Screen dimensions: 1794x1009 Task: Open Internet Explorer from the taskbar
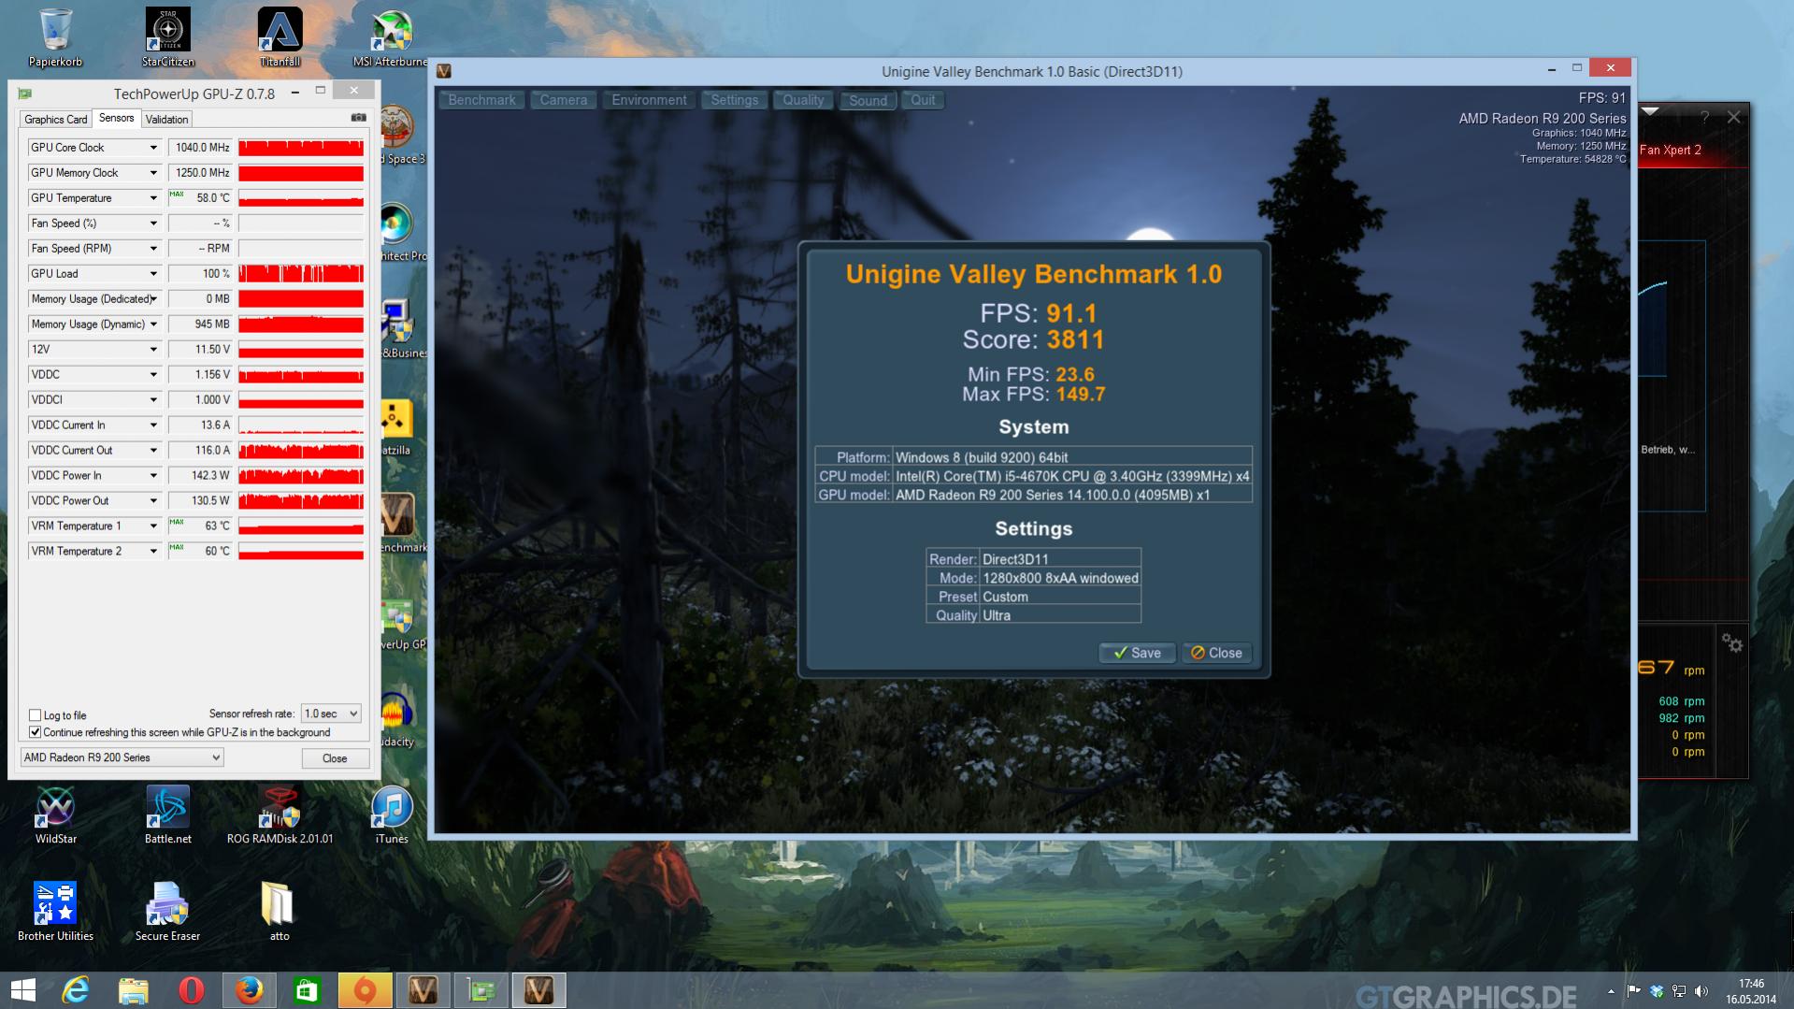[76, 990]
